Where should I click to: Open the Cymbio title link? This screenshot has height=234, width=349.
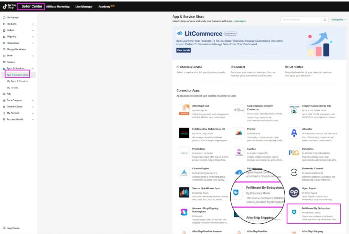click(251, 149)
